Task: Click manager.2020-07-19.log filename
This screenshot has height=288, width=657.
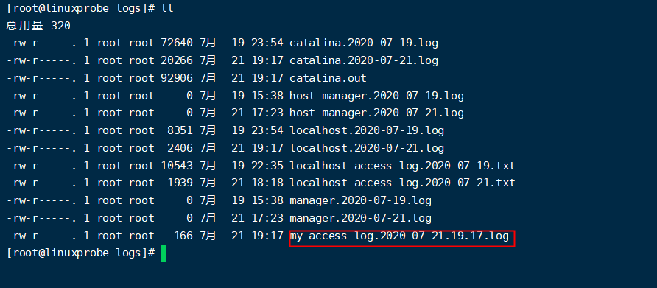Action: click(x=360, y=200)
